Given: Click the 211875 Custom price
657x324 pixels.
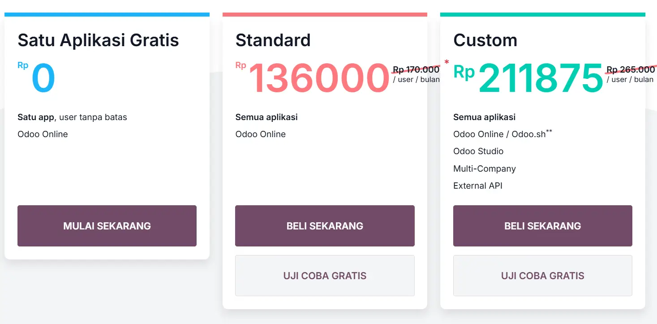Looking at the screenshot, I should [x=541, y=79].
